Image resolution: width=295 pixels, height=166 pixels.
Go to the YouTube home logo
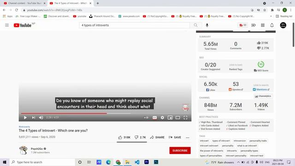(23, 25)
